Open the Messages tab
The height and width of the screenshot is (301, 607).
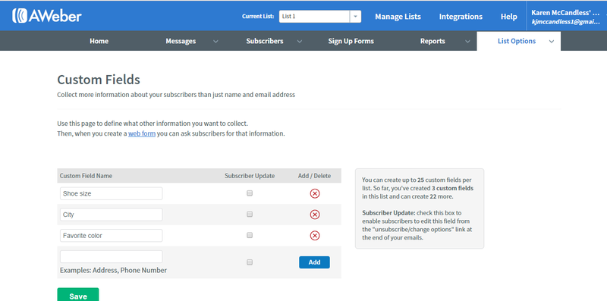181,41
